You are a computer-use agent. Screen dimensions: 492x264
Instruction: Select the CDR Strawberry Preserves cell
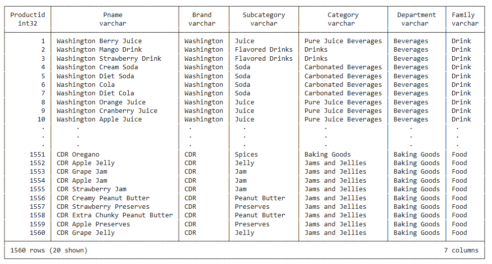pyautogui.click(x=103, y=207)
